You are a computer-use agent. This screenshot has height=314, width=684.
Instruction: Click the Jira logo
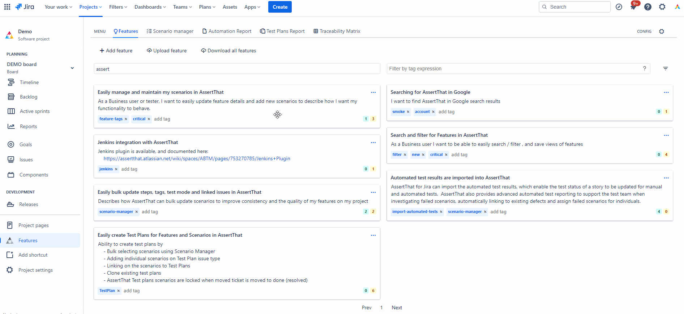25,7
